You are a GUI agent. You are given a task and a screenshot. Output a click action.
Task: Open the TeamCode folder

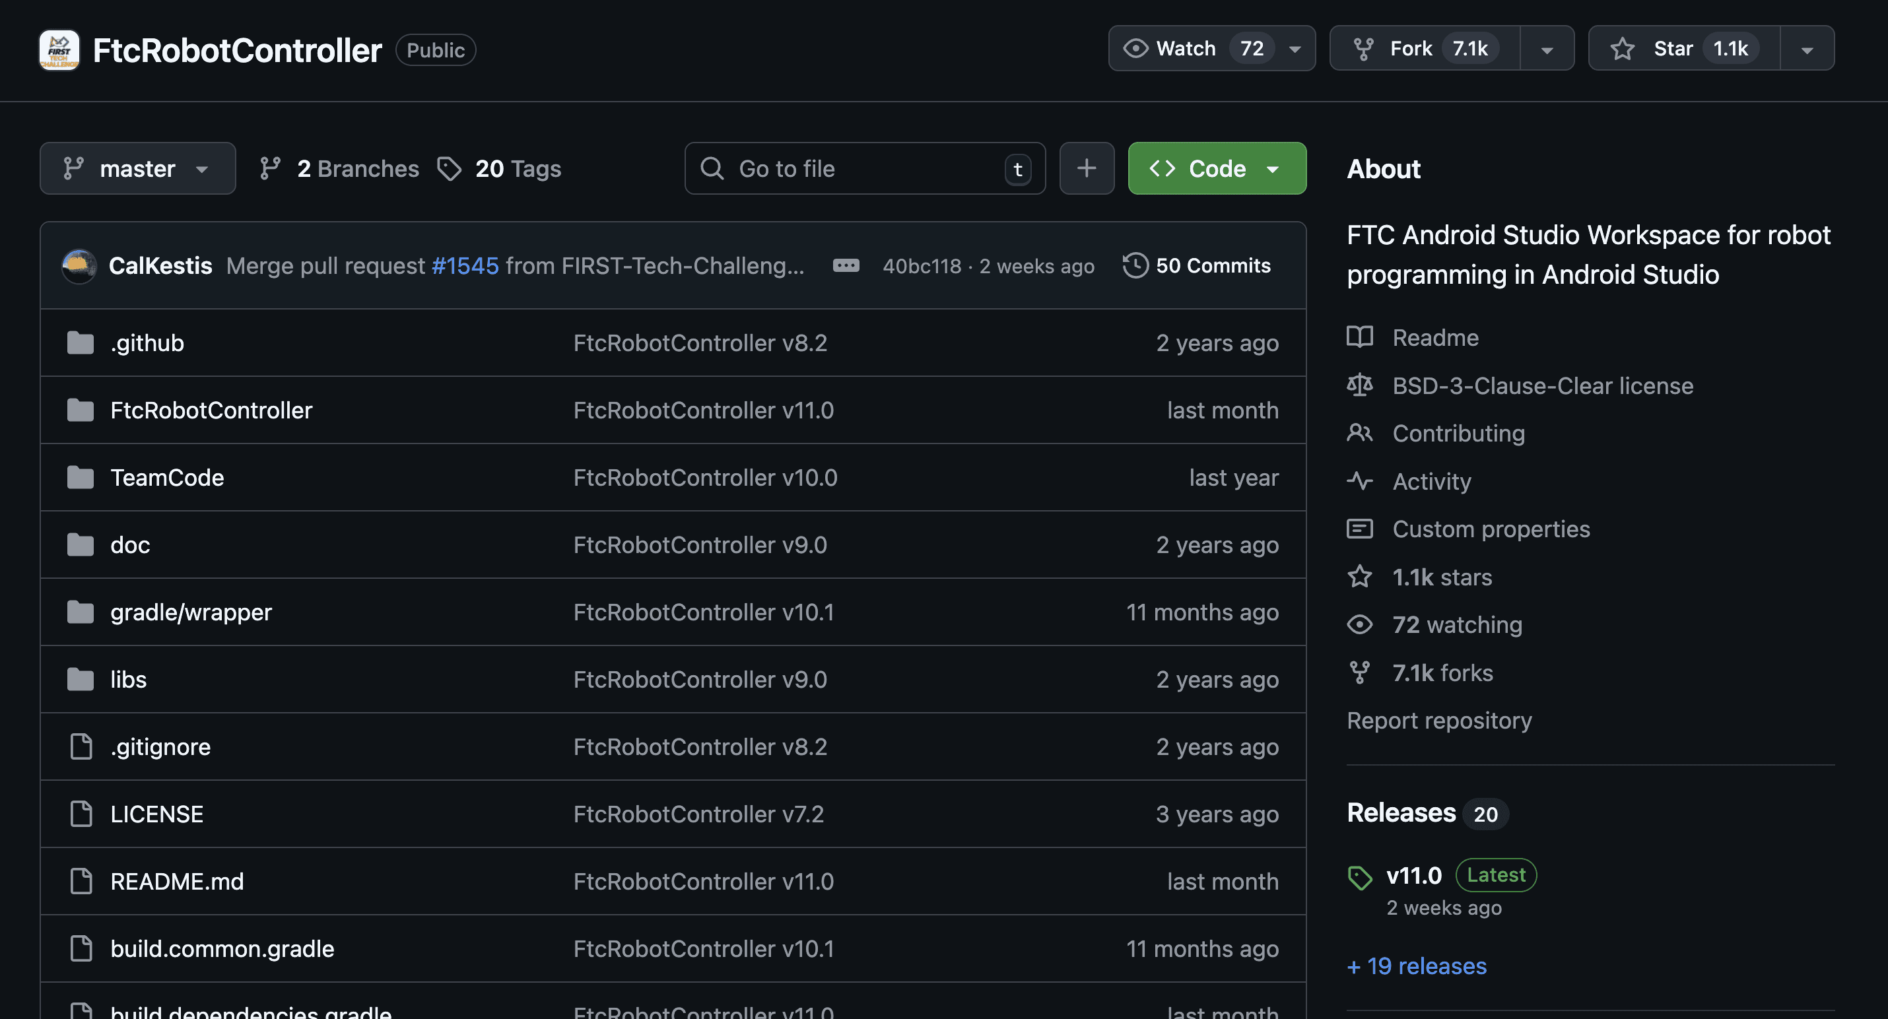pyautogui.click(x=167, y=478)
